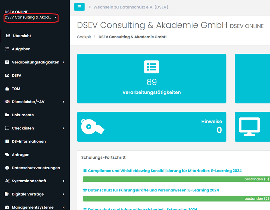Click the Systemlandschaft network icon
Screen dimensions: 270x210
[x=7, y=181]
